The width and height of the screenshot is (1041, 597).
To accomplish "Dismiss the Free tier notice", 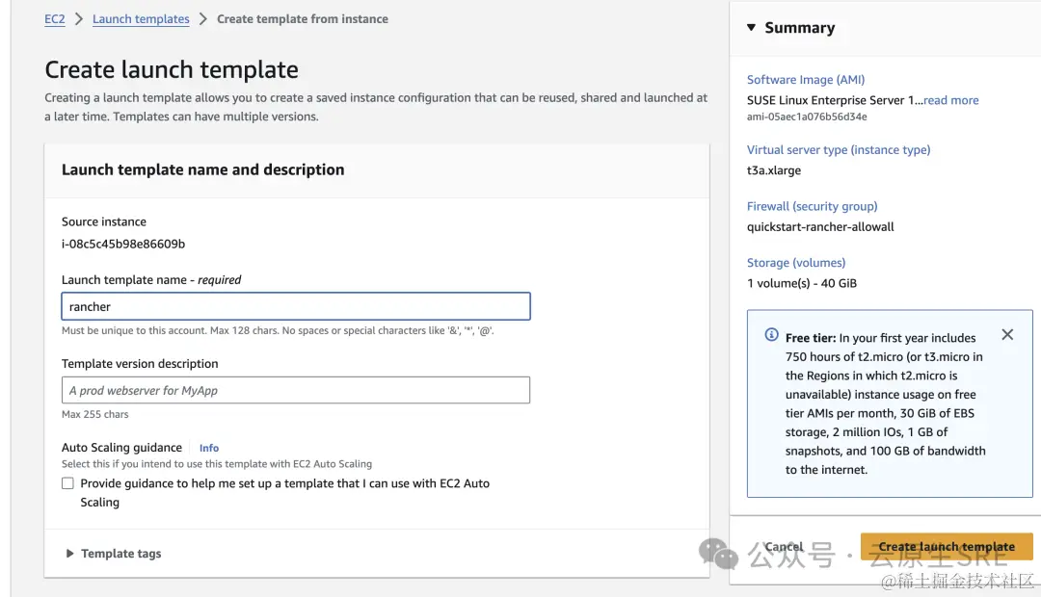I will point(1007,335).
